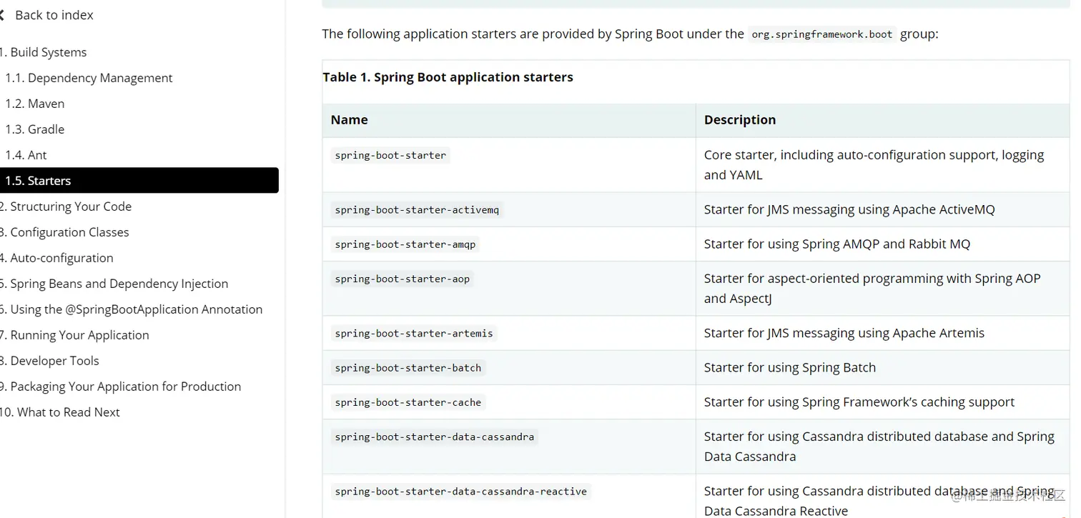Open Running Your Application section

click(74, 335)
